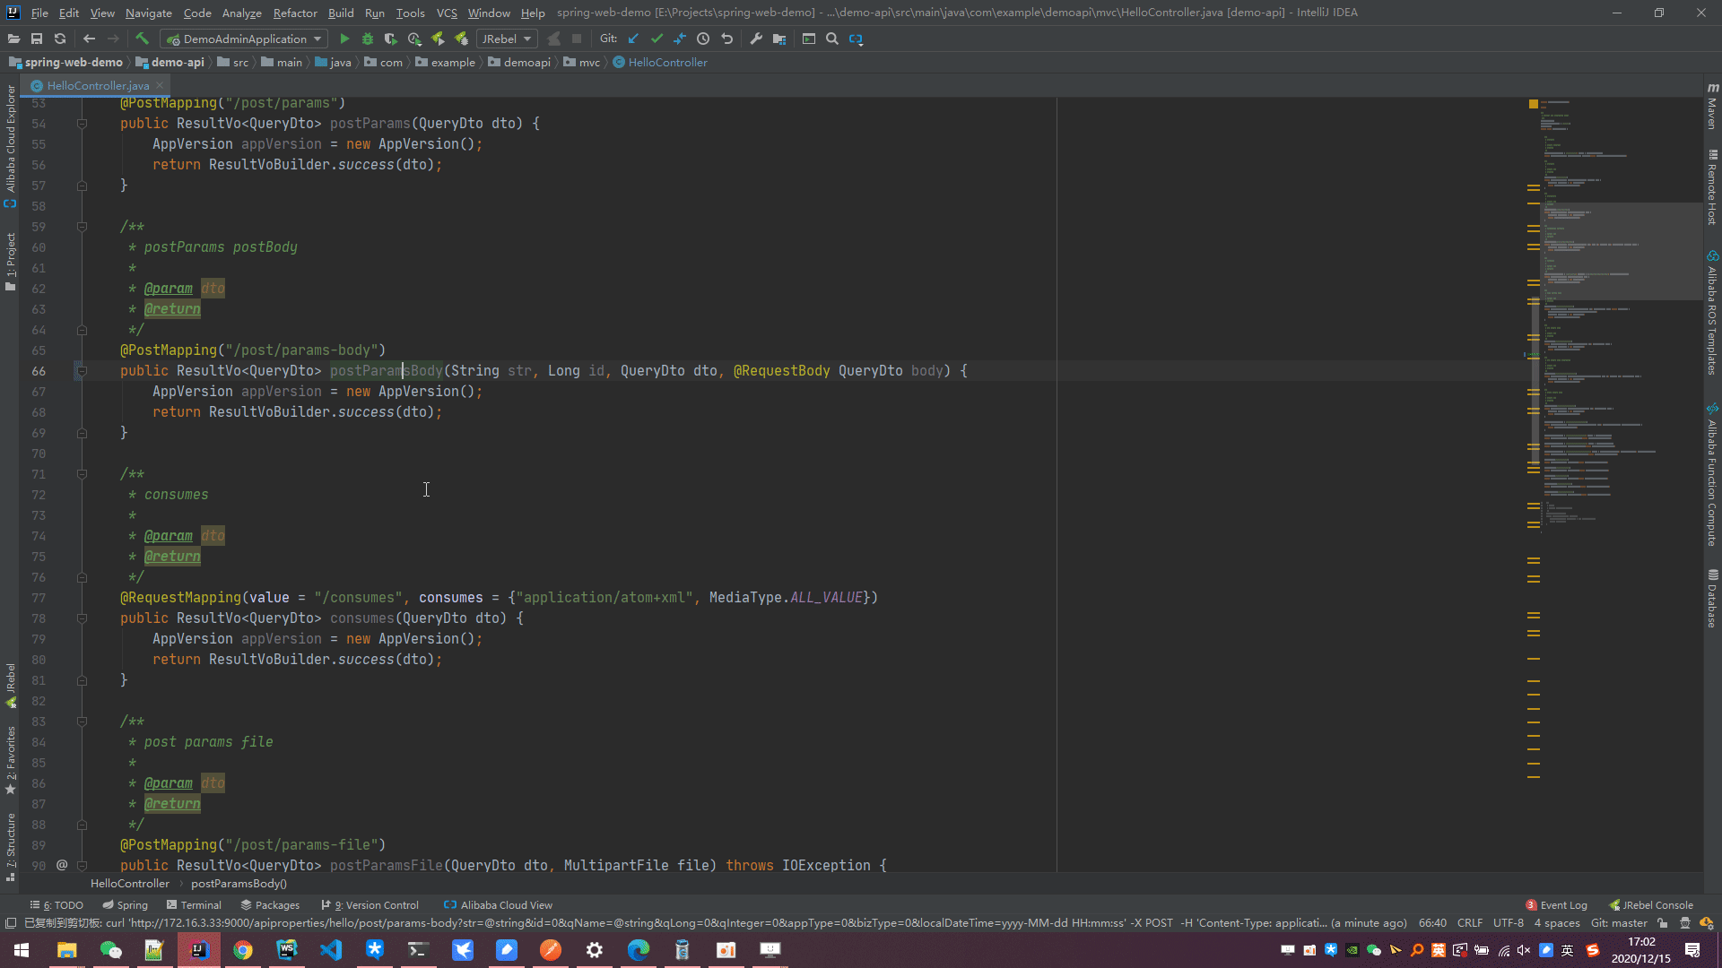
Task: Commit changes using the green checkmark Git icon
Action: pyautogui.click(x=657, y=39)
